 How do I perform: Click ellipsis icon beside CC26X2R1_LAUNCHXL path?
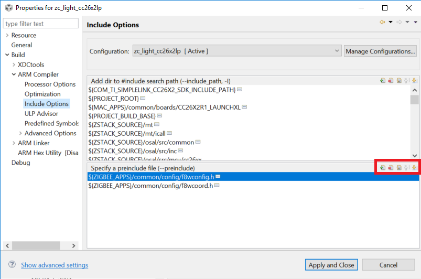(x=244, y=107)
